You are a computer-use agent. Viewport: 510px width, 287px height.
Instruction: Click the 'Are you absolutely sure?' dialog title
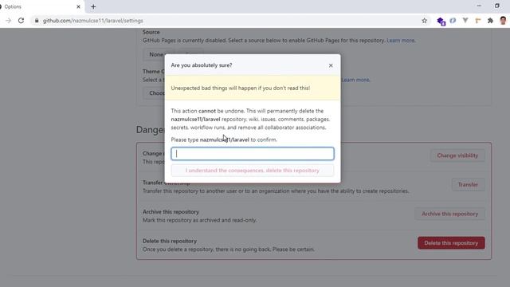point(202,65)
